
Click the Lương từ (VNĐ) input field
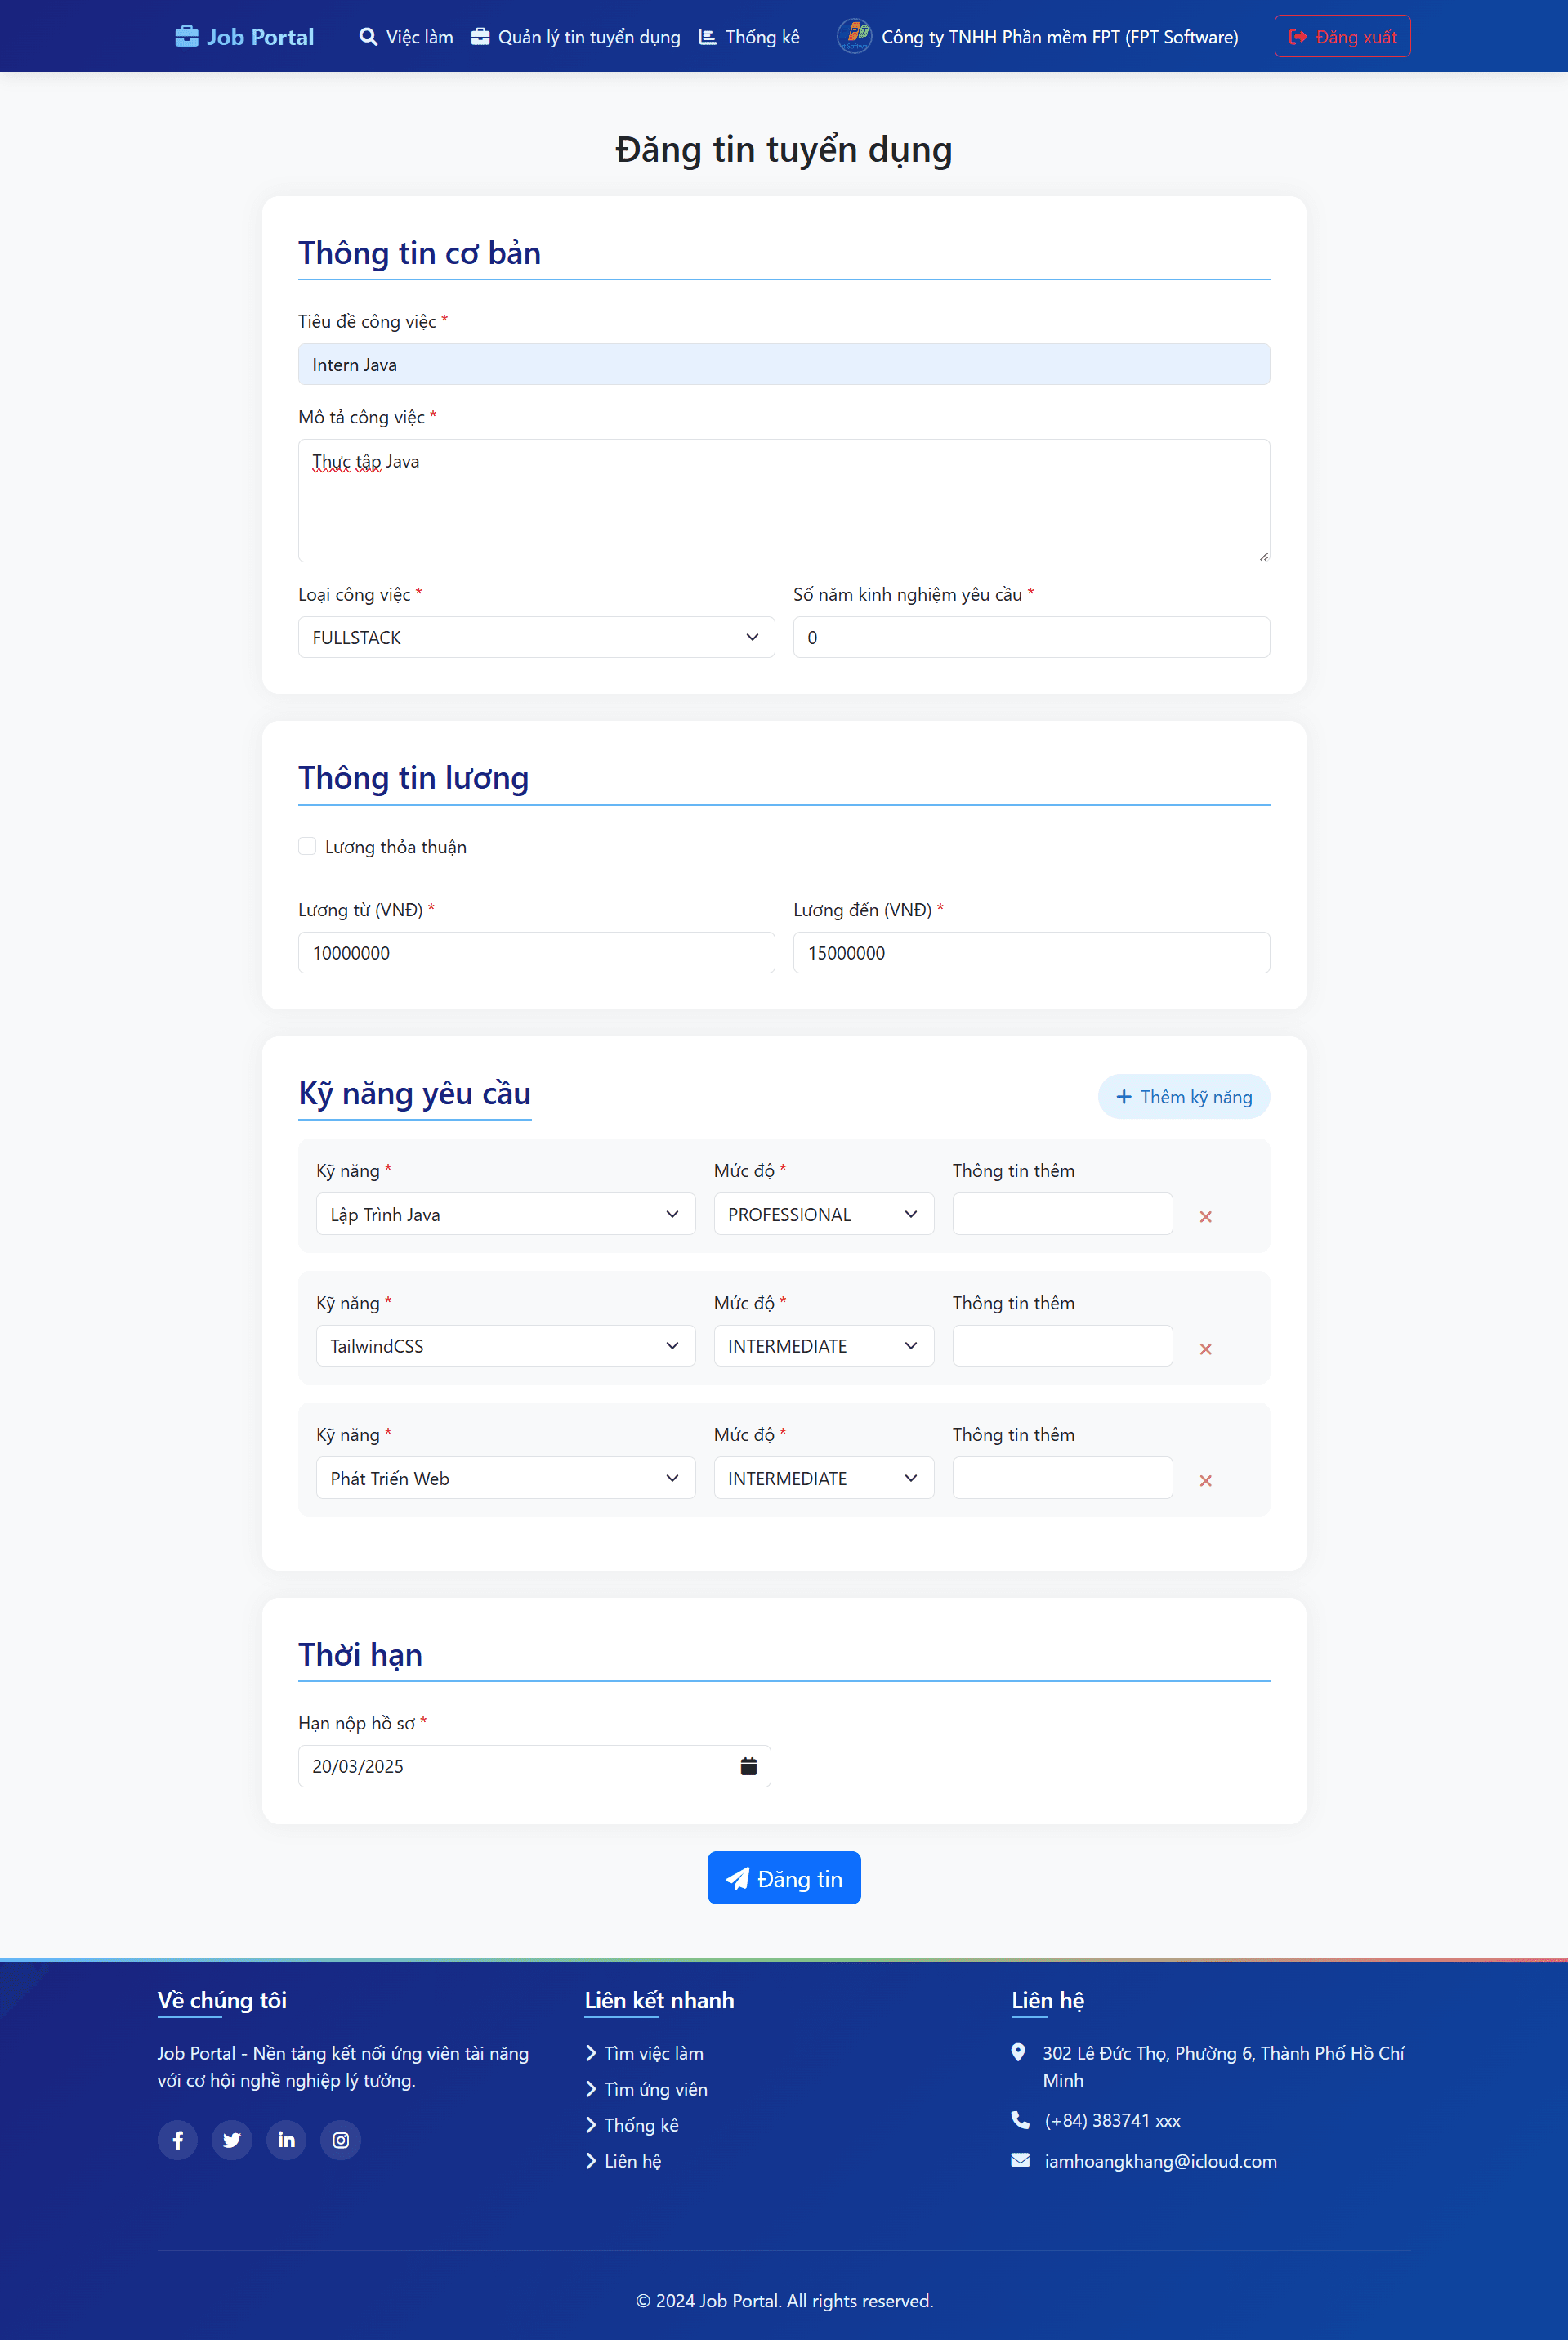click(536, 952)
